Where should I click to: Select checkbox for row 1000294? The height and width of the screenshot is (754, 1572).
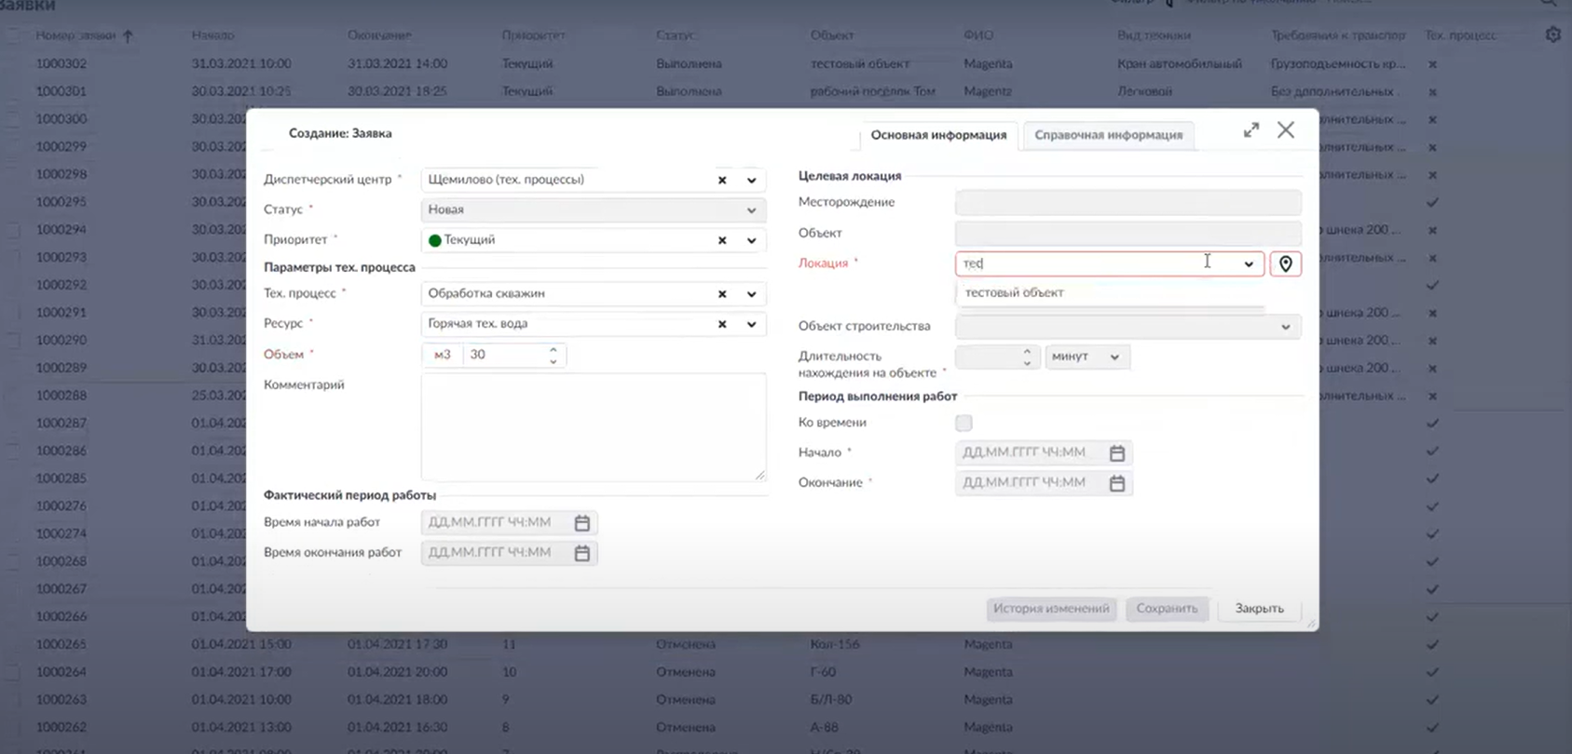pyautogui.click(x=13, y=230)
